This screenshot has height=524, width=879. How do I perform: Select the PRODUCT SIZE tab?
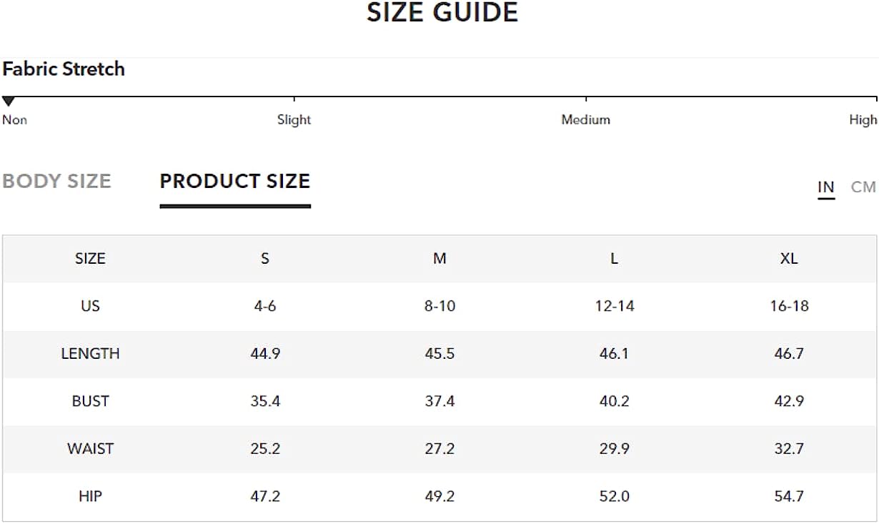tap(235, 182)
